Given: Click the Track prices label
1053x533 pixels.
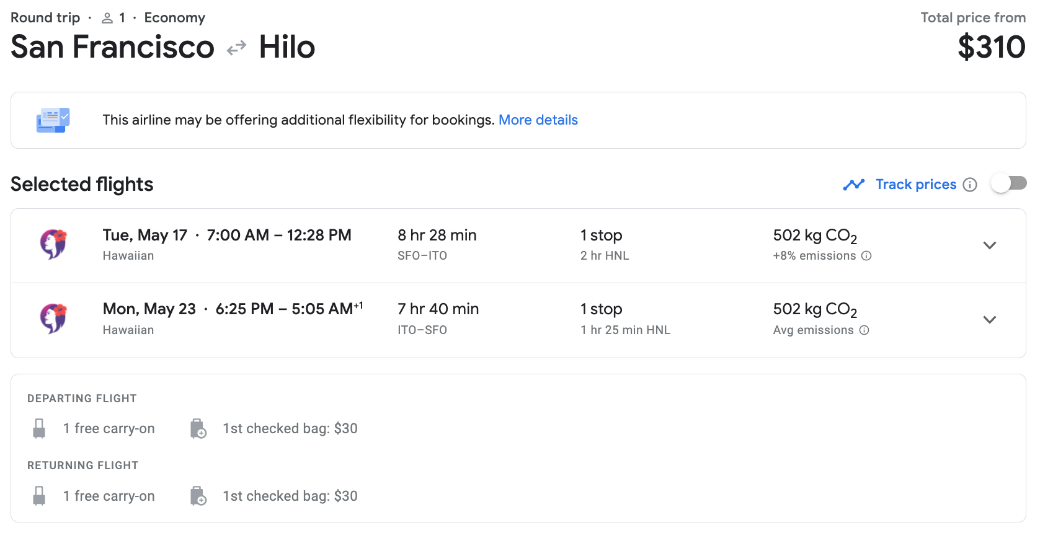Looking at the screenshot, I should 915,185.
